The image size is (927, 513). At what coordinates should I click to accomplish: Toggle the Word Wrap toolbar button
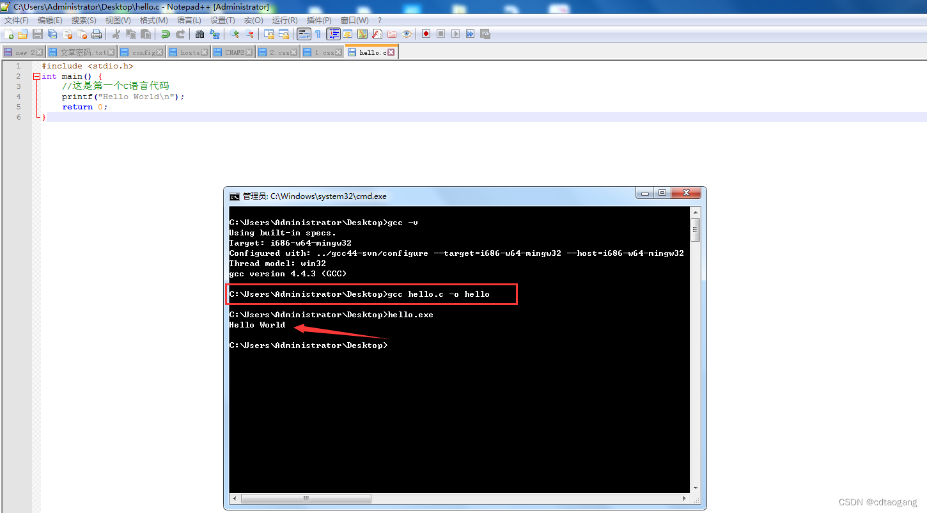(x=304, y=34)
